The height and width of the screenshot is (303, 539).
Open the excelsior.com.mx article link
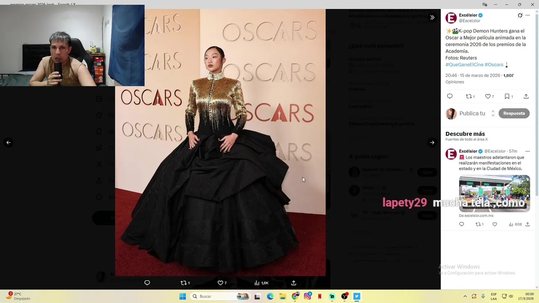476,215
